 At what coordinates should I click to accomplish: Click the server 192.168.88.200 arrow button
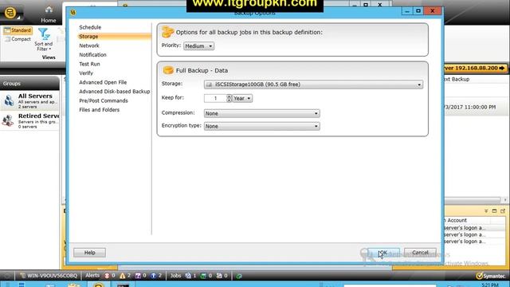502,68
